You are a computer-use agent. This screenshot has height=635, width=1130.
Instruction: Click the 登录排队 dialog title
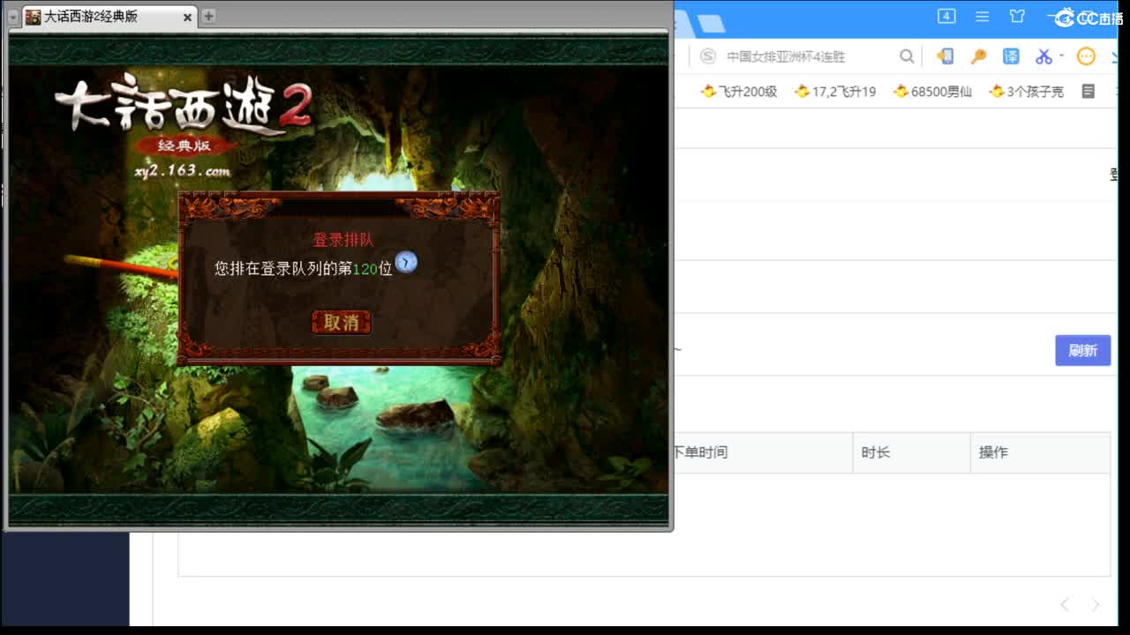[343, 240]
